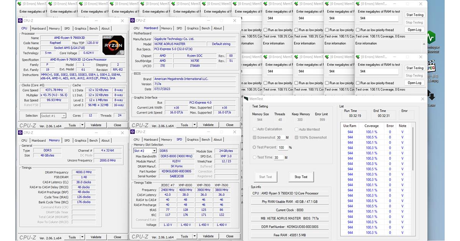Click Validate in the CPU-Z Motherboard window
This screenshot has width=460, height=241.
tap(208, 125)
